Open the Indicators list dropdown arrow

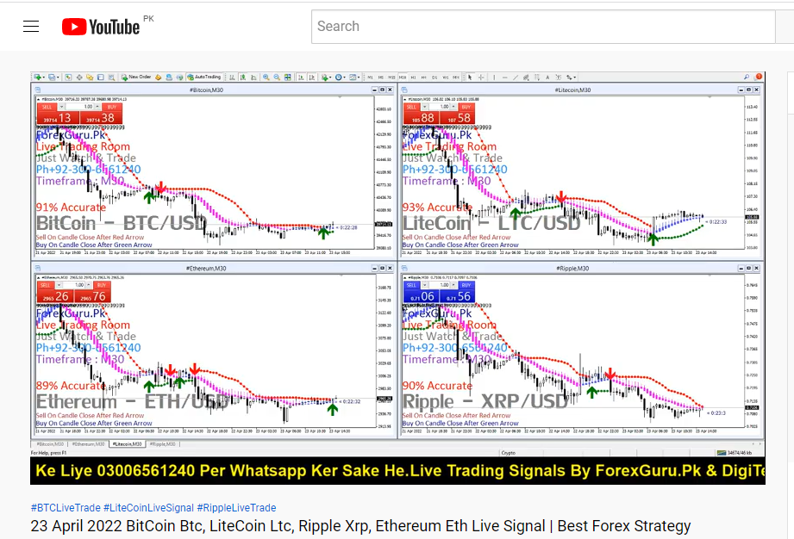click(x=330, y=77)
